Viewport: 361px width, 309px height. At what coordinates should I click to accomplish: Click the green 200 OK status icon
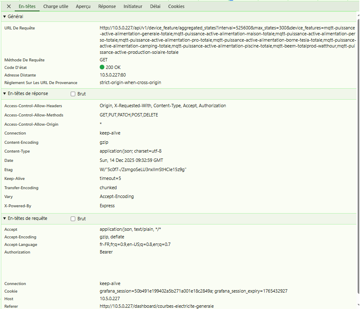pos(102,67)
